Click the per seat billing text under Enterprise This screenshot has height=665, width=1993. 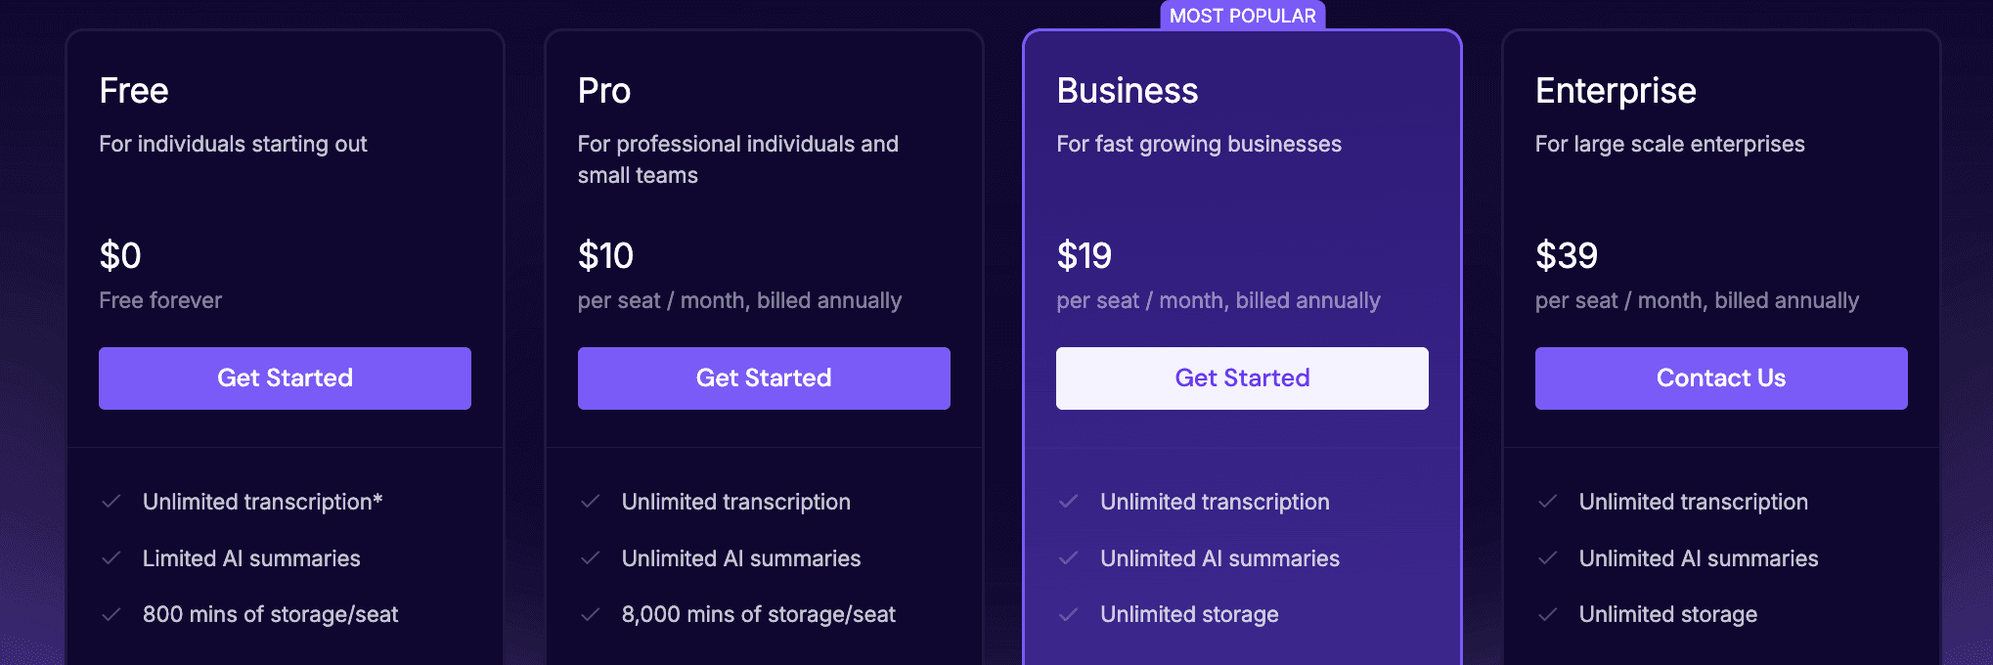(1697, 300)
